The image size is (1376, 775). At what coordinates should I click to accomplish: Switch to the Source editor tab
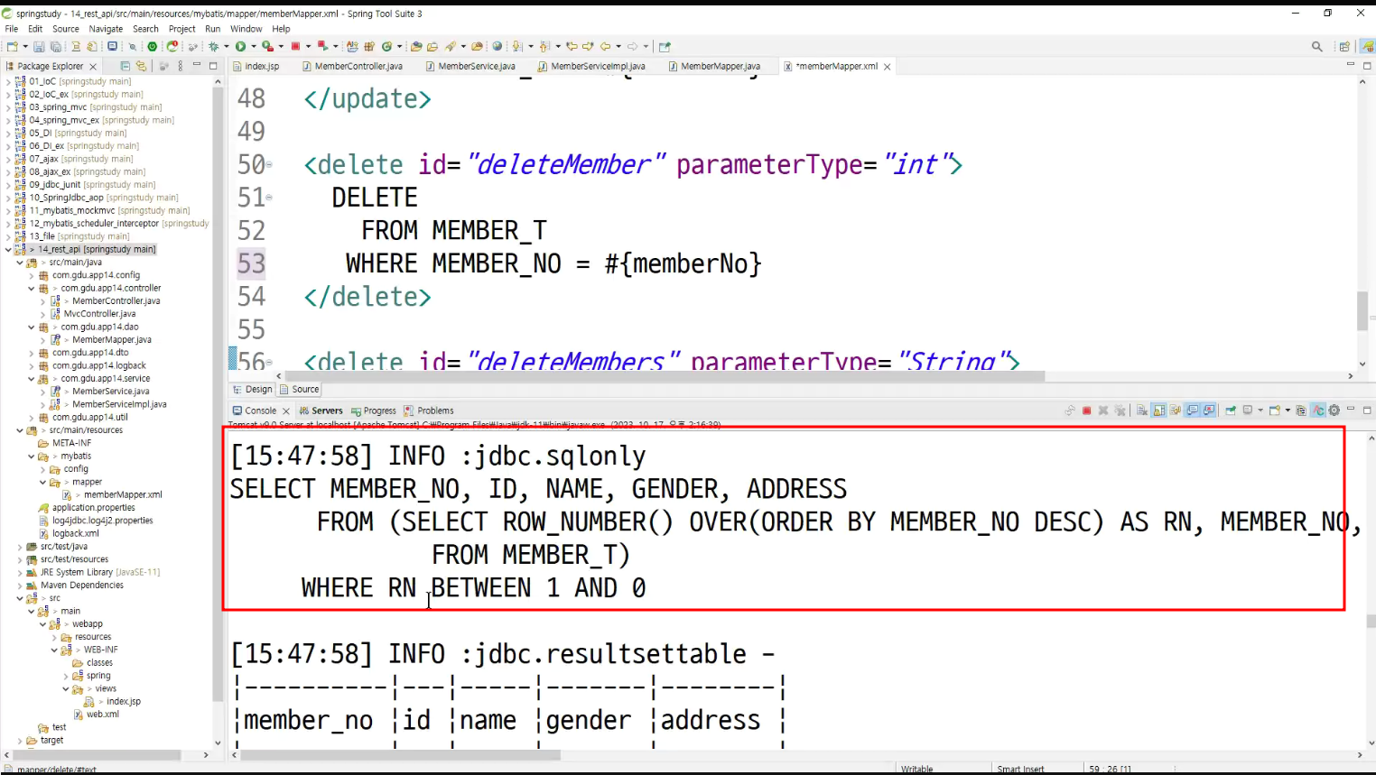click(x=300, y=390)
